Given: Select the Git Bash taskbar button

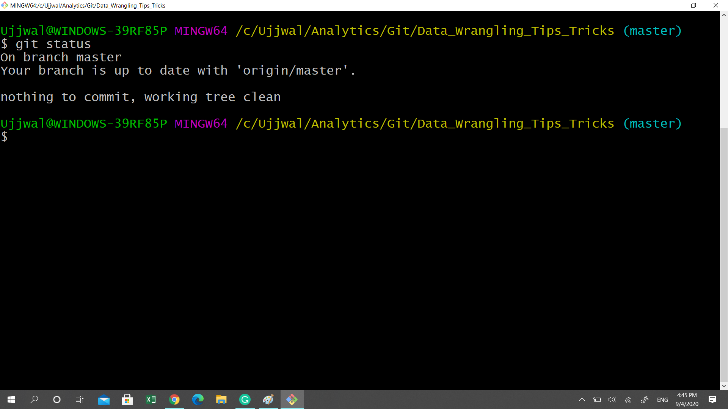Looking at the screenshot, I should pyautogui.click(x=292, y=400).
